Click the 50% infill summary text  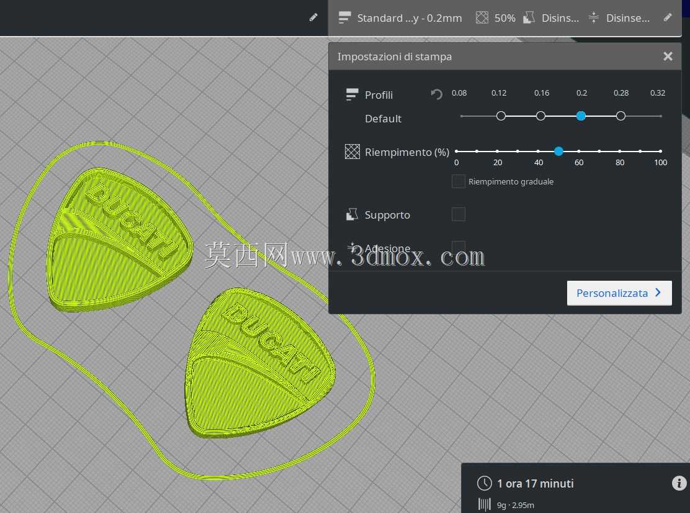tap(504, 18)
